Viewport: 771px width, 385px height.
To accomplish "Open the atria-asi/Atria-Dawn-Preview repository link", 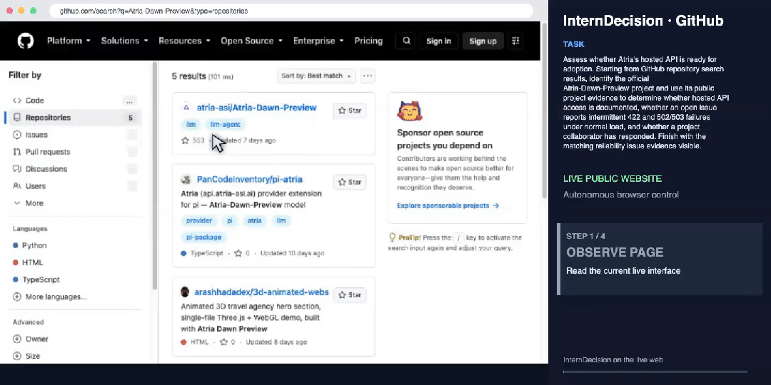I will [257, 108].
